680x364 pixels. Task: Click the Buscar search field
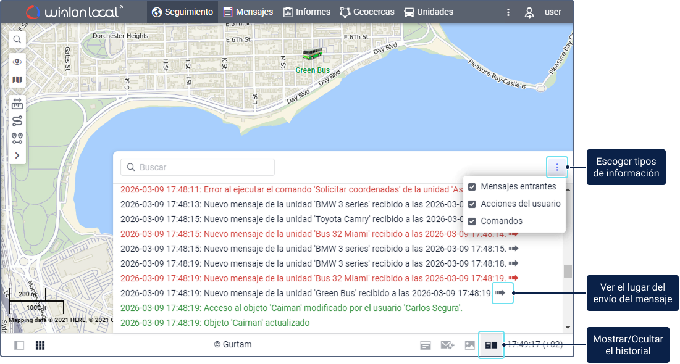click(198, 167)
